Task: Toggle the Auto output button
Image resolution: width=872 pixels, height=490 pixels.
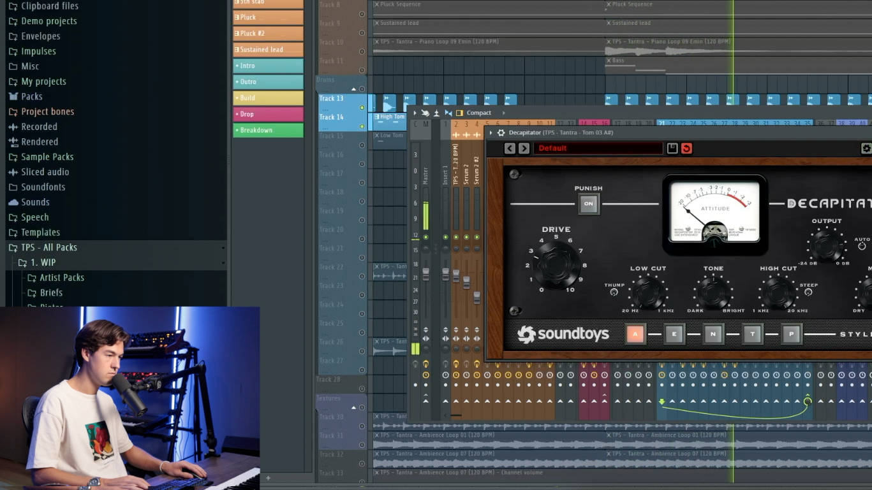Action: pos(862,246)
